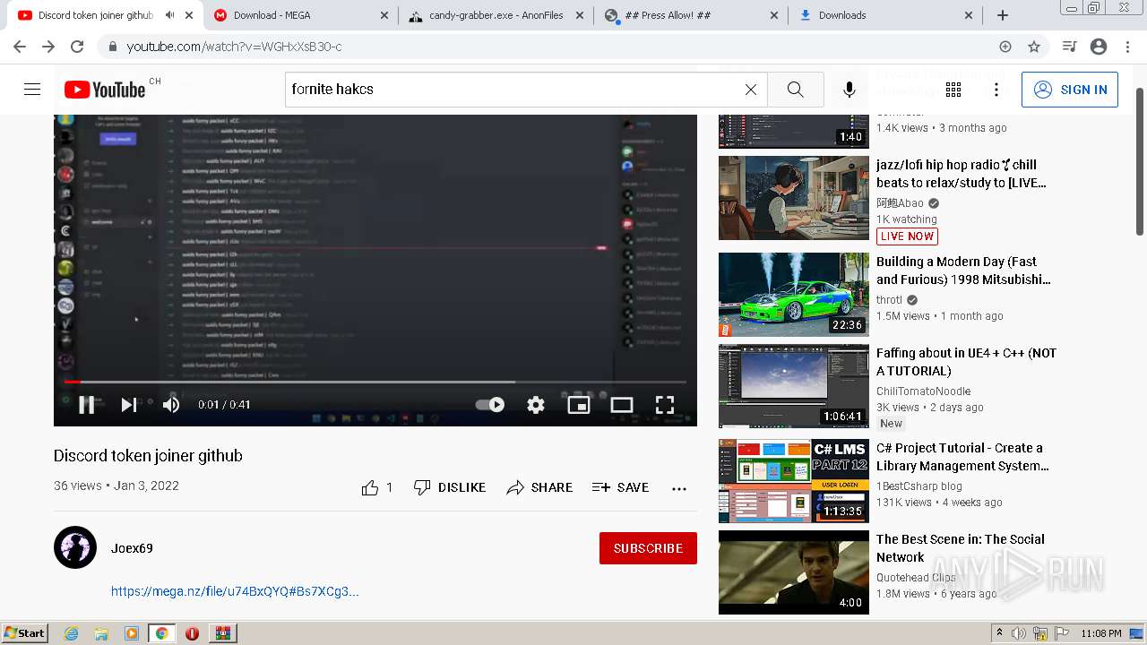
Task: Click the taskbar clock 11:08 PM
Action: (1101, 633)
